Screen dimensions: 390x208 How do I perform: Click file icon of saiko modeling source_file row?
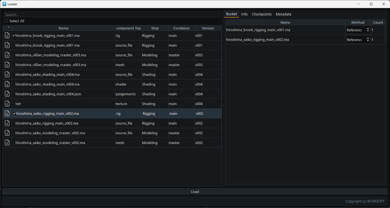tap(7, 133)
